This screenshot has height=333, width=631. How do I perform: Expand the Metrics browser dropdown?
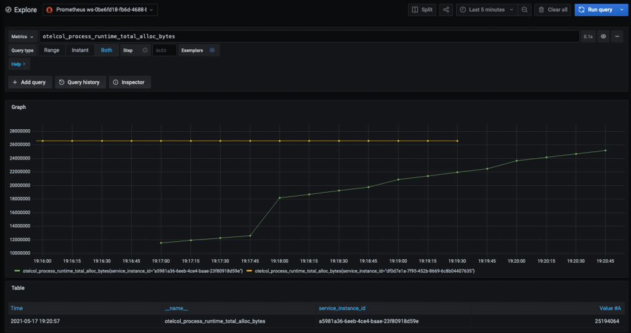(22, 37)
